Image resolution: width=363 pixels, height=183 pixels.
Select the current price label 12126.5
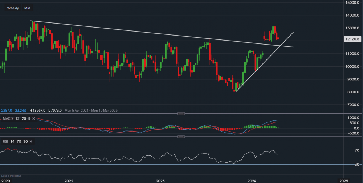click(352, 39)
